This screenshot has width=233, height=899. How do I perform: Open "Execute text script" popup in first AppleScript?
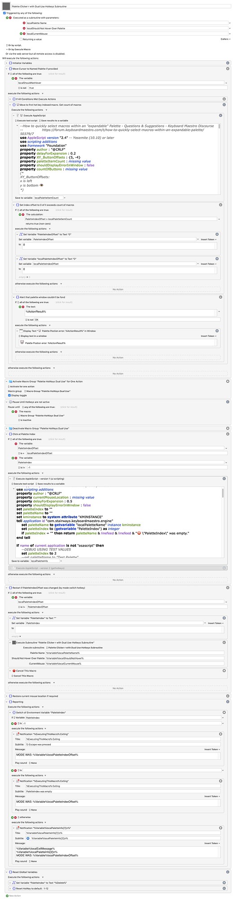pos(26,121)
